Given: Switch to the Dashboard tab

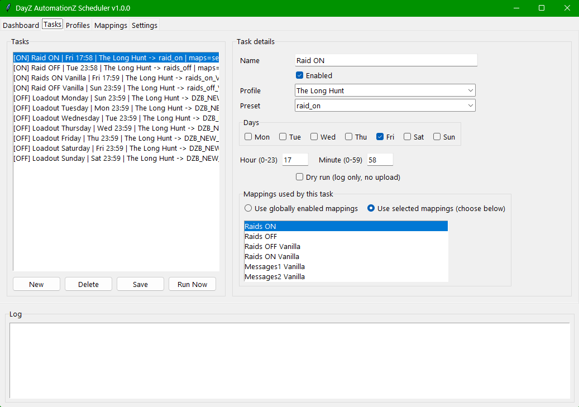Looking at the screenshot, I should [21, 25].
